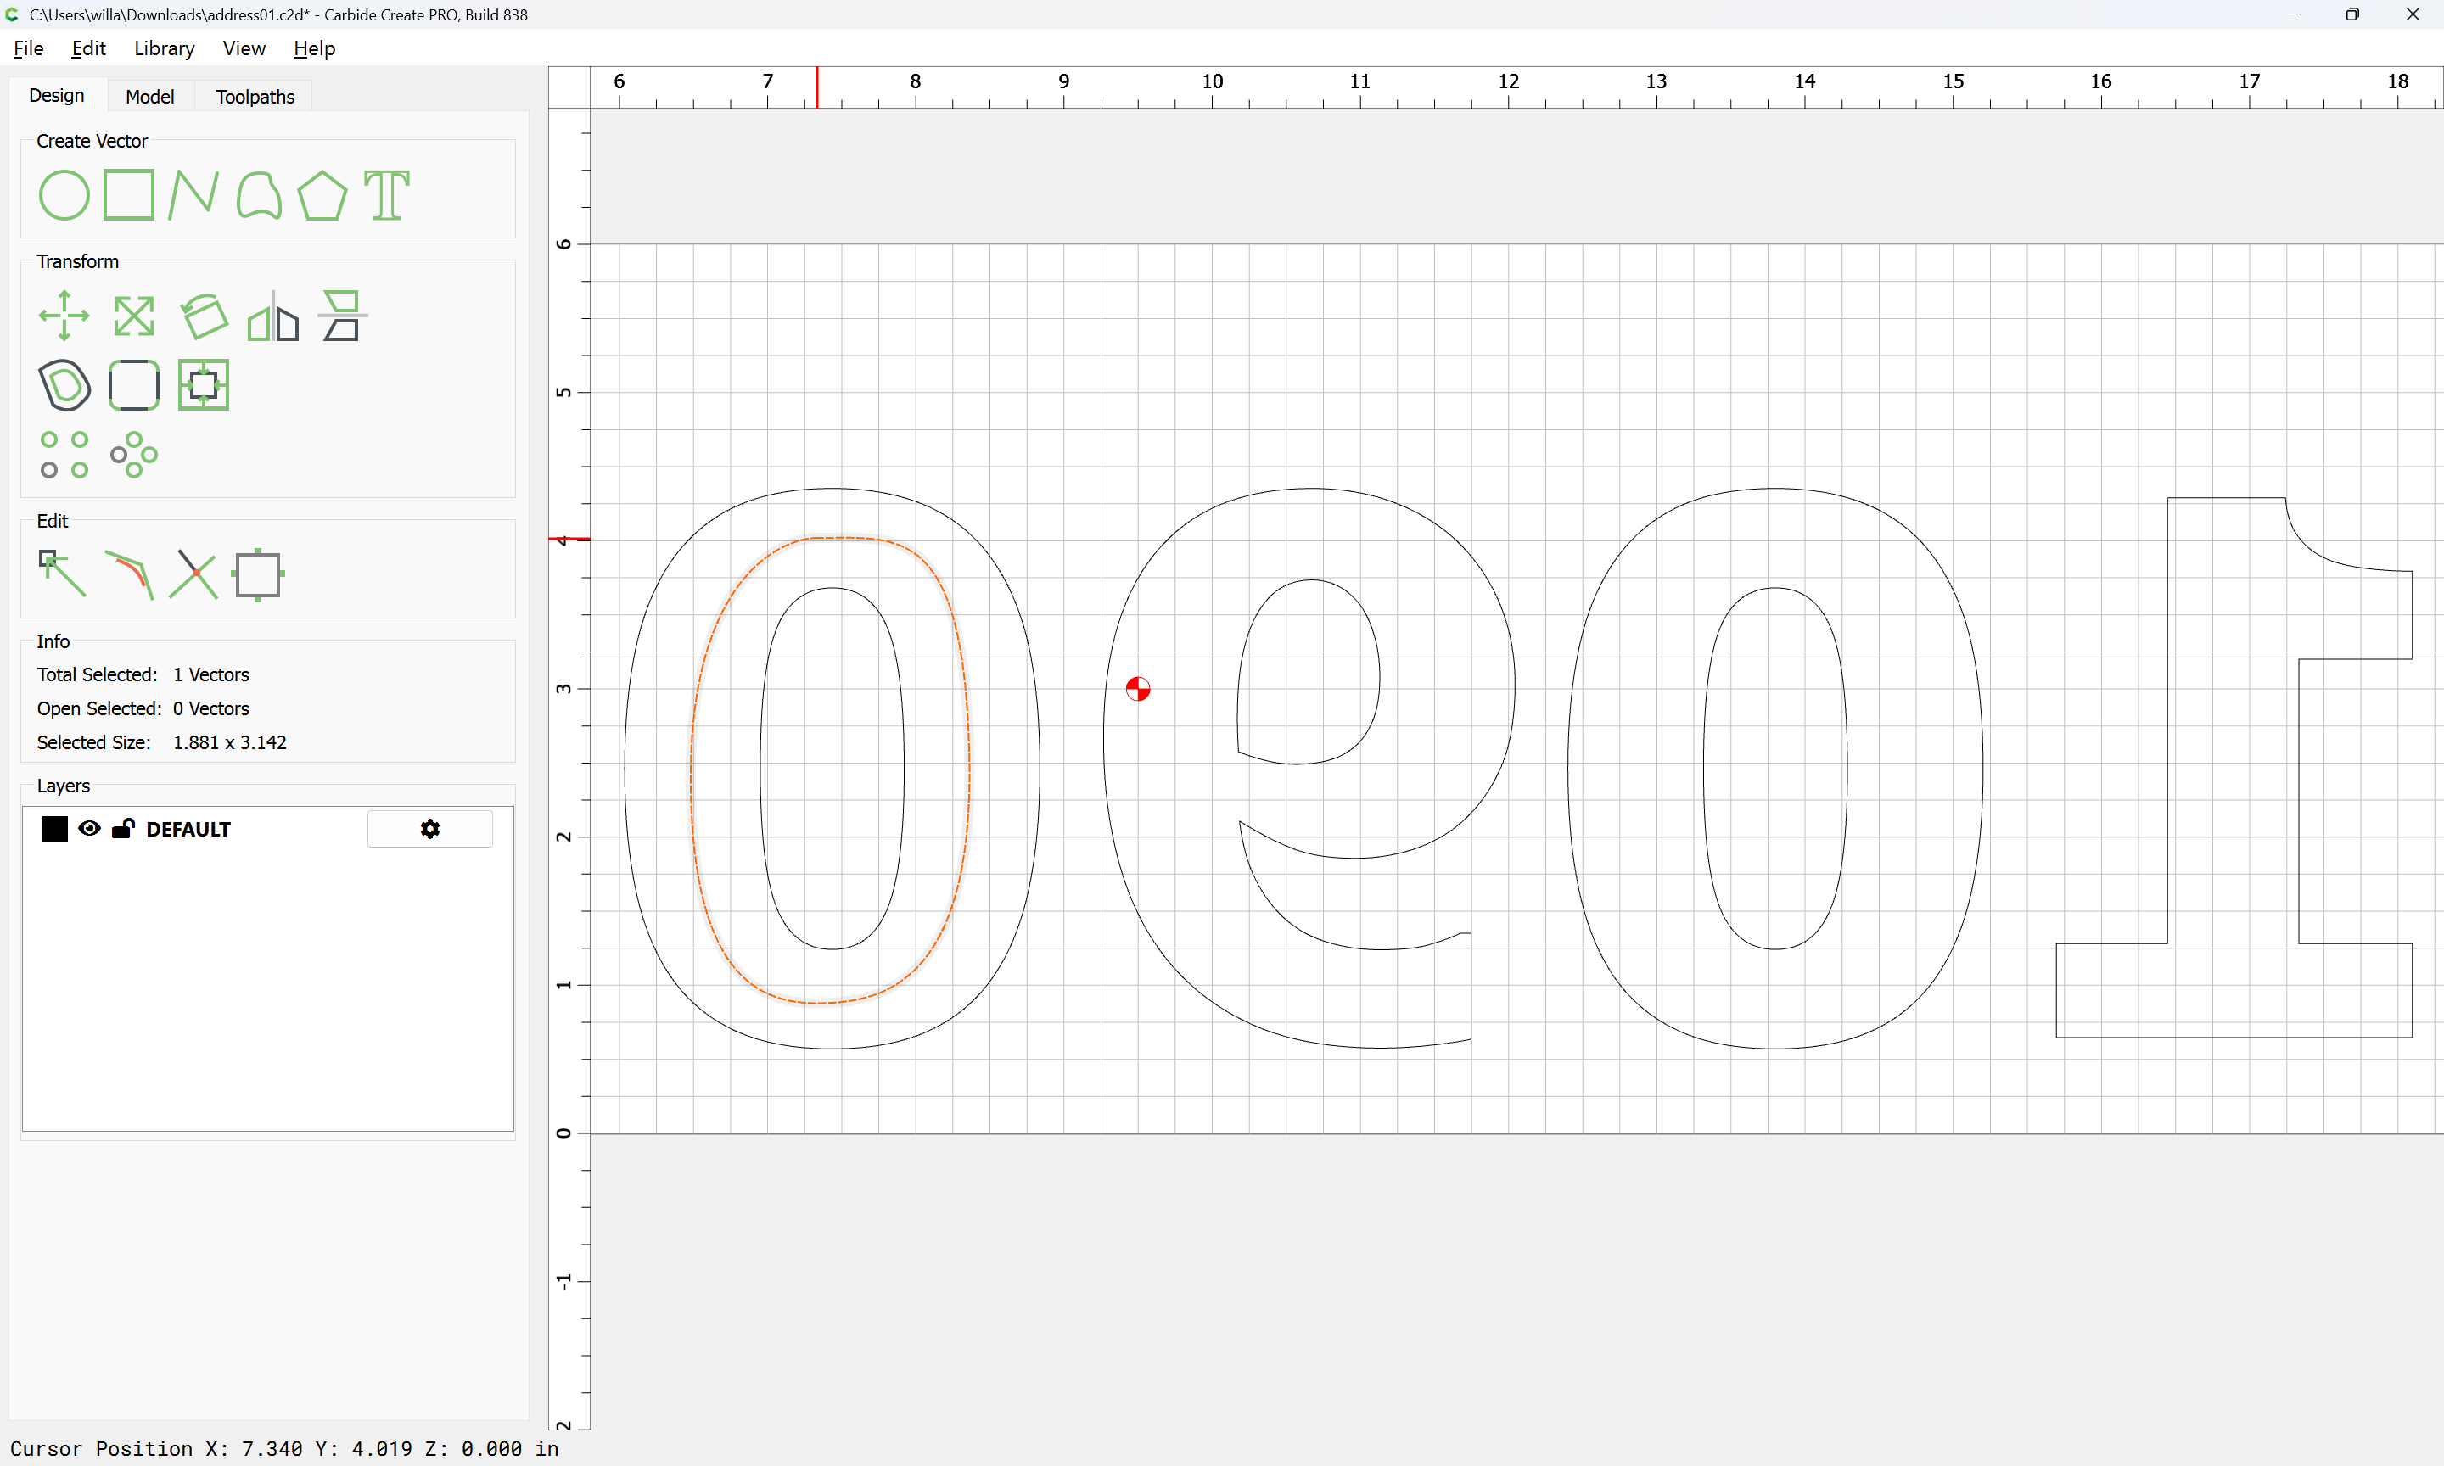Toggle lock on DEFAULT layer
Screen dimensions: 2444x1466
[122, 829]
